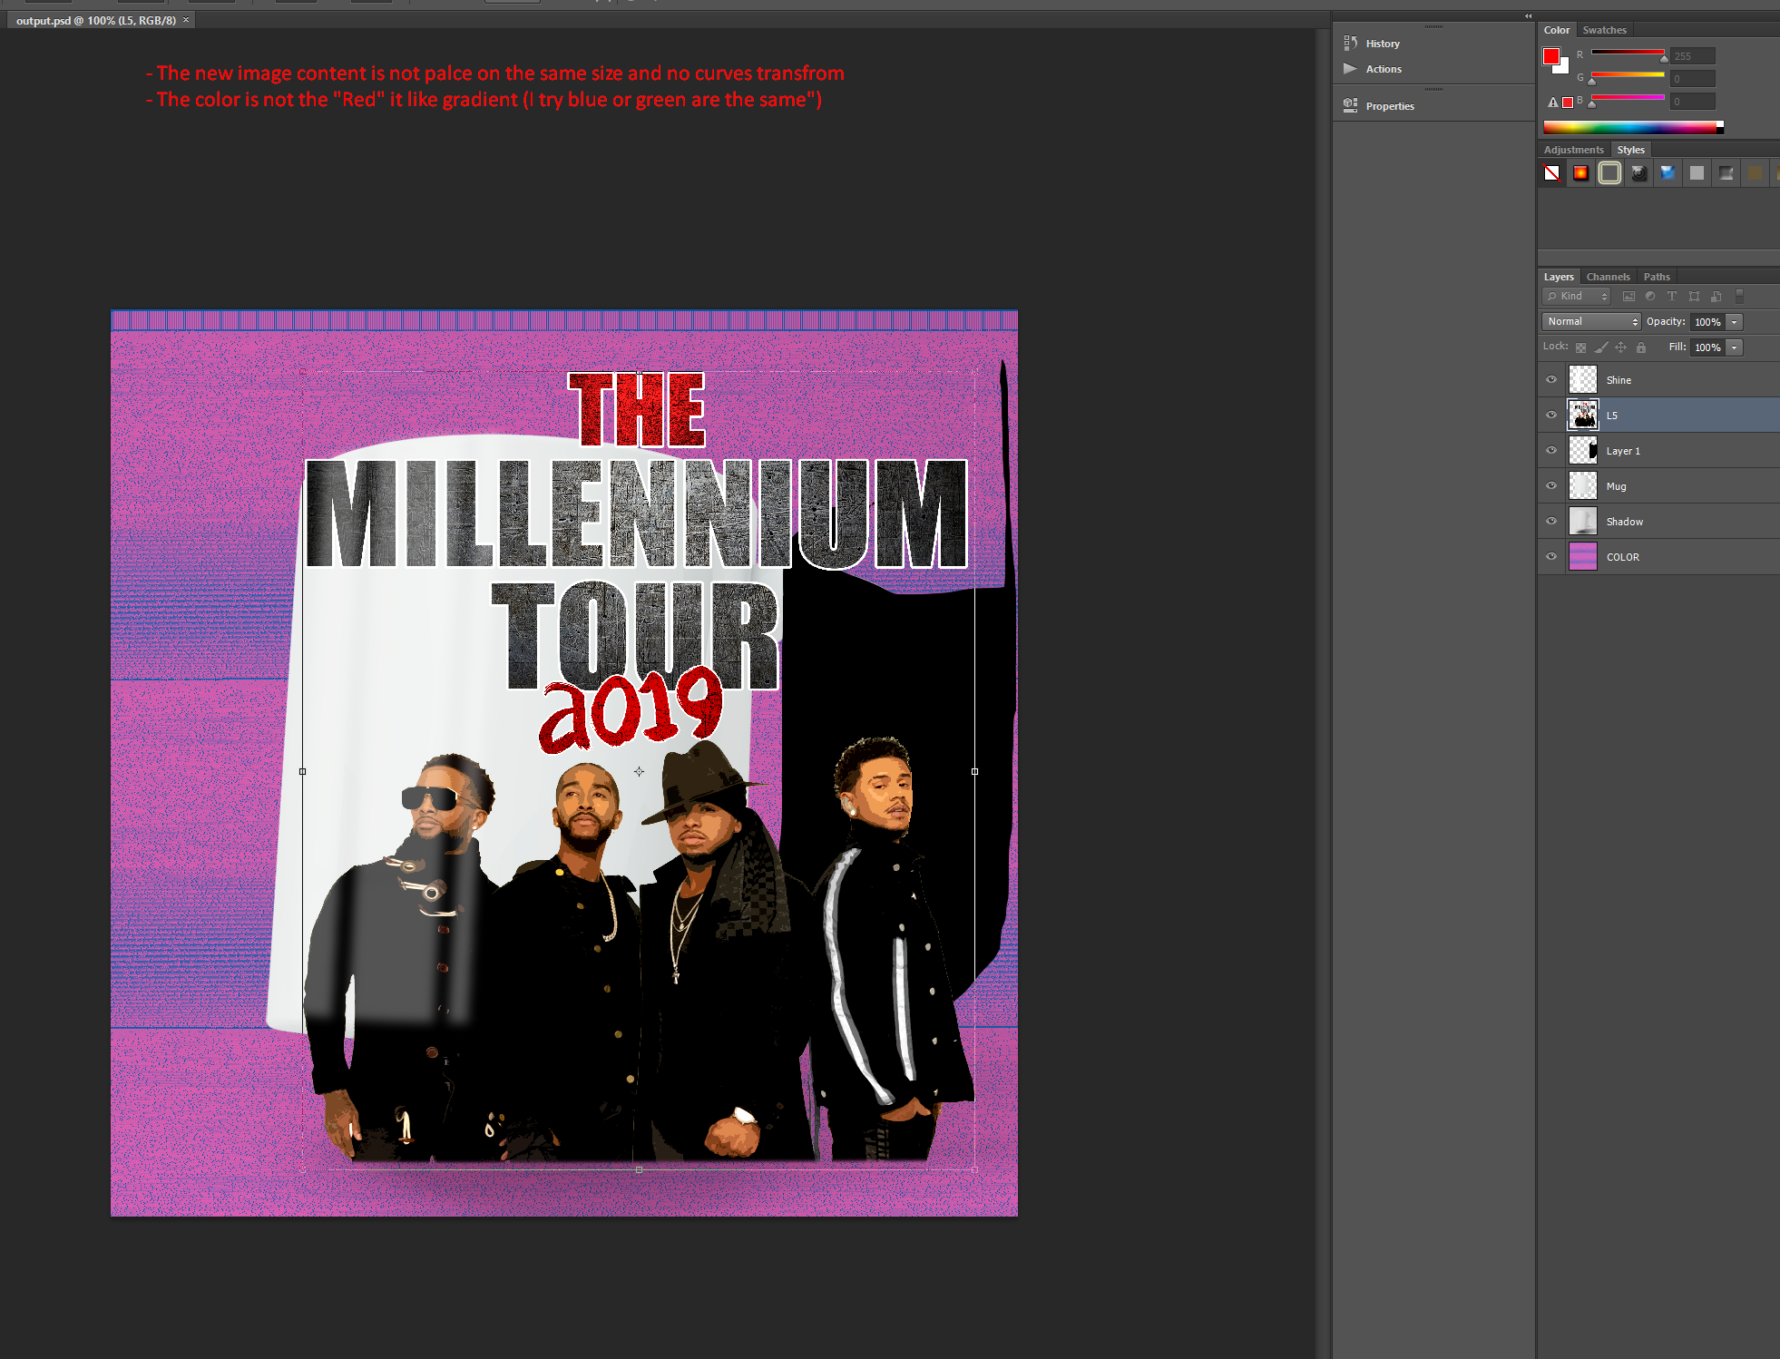
Task: Apply the blue glass style preset
Action: pyautogui.click(x=1668, y=172)
